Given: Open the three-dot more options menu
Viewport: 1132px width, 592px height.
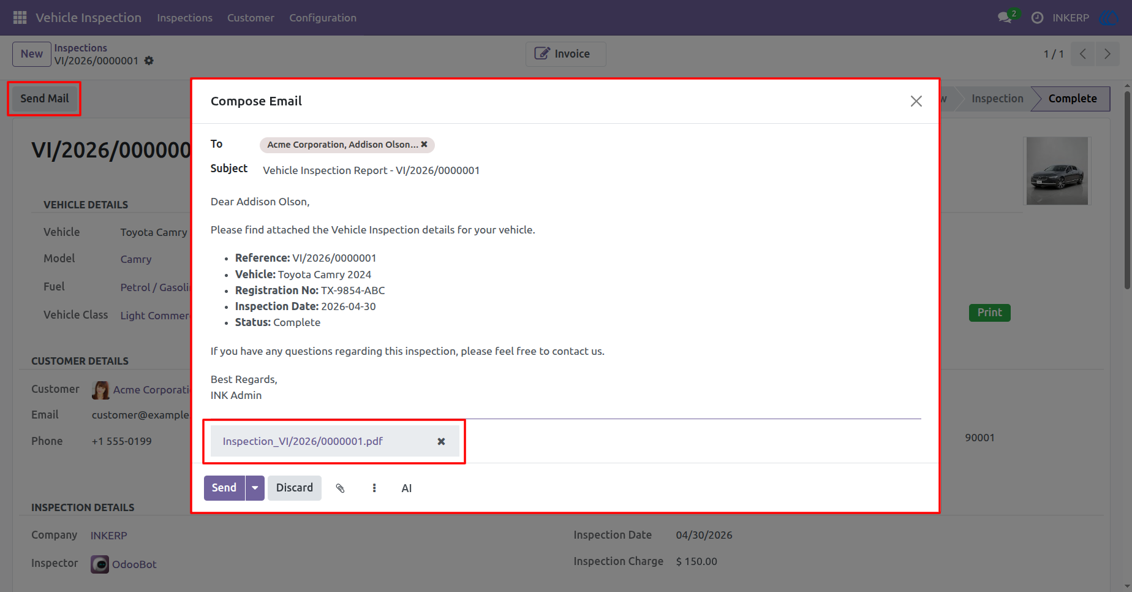Looking at the screenshot, I should (374, 488).
